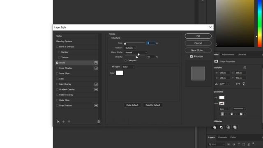Choose the Intersect Shape Areas pathfinder icon

[228, 127]
